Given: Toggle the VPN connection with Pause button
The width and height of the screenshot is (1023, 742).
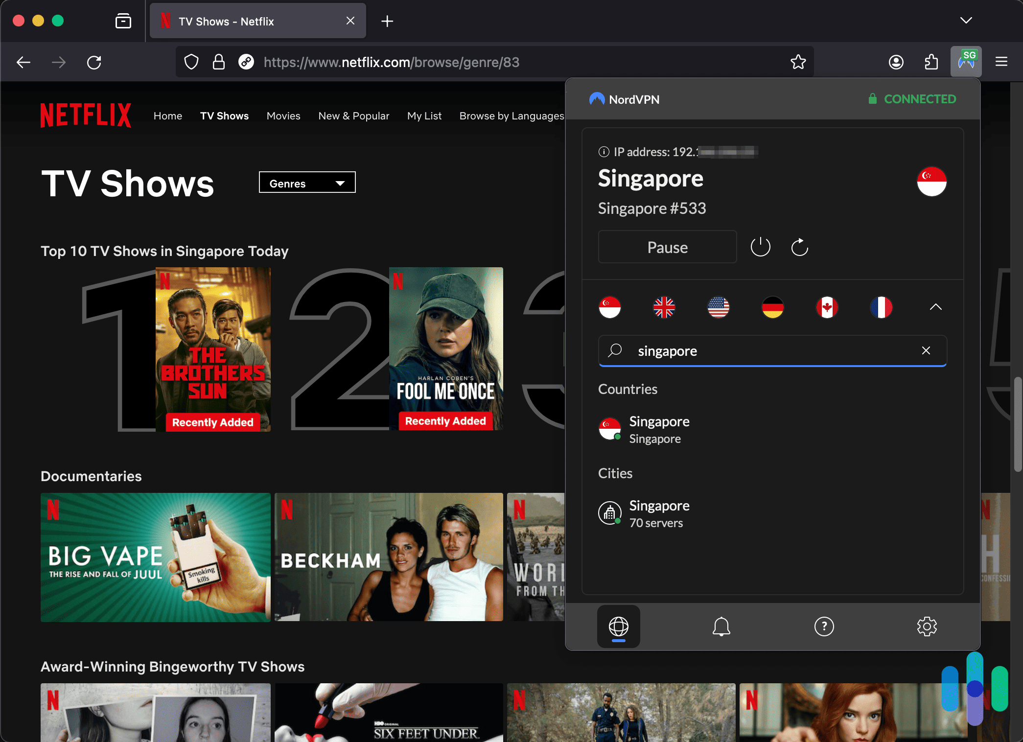Looking at the screenshot, I should point(667,246).
